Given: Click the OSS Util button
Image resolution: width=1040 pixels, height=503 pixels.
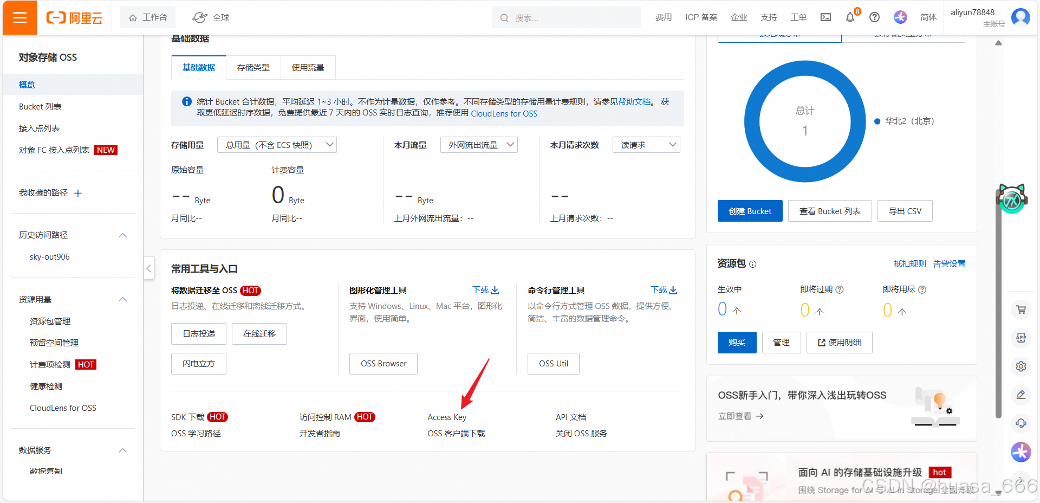Looking at the screenshot, I should (554, 364).
